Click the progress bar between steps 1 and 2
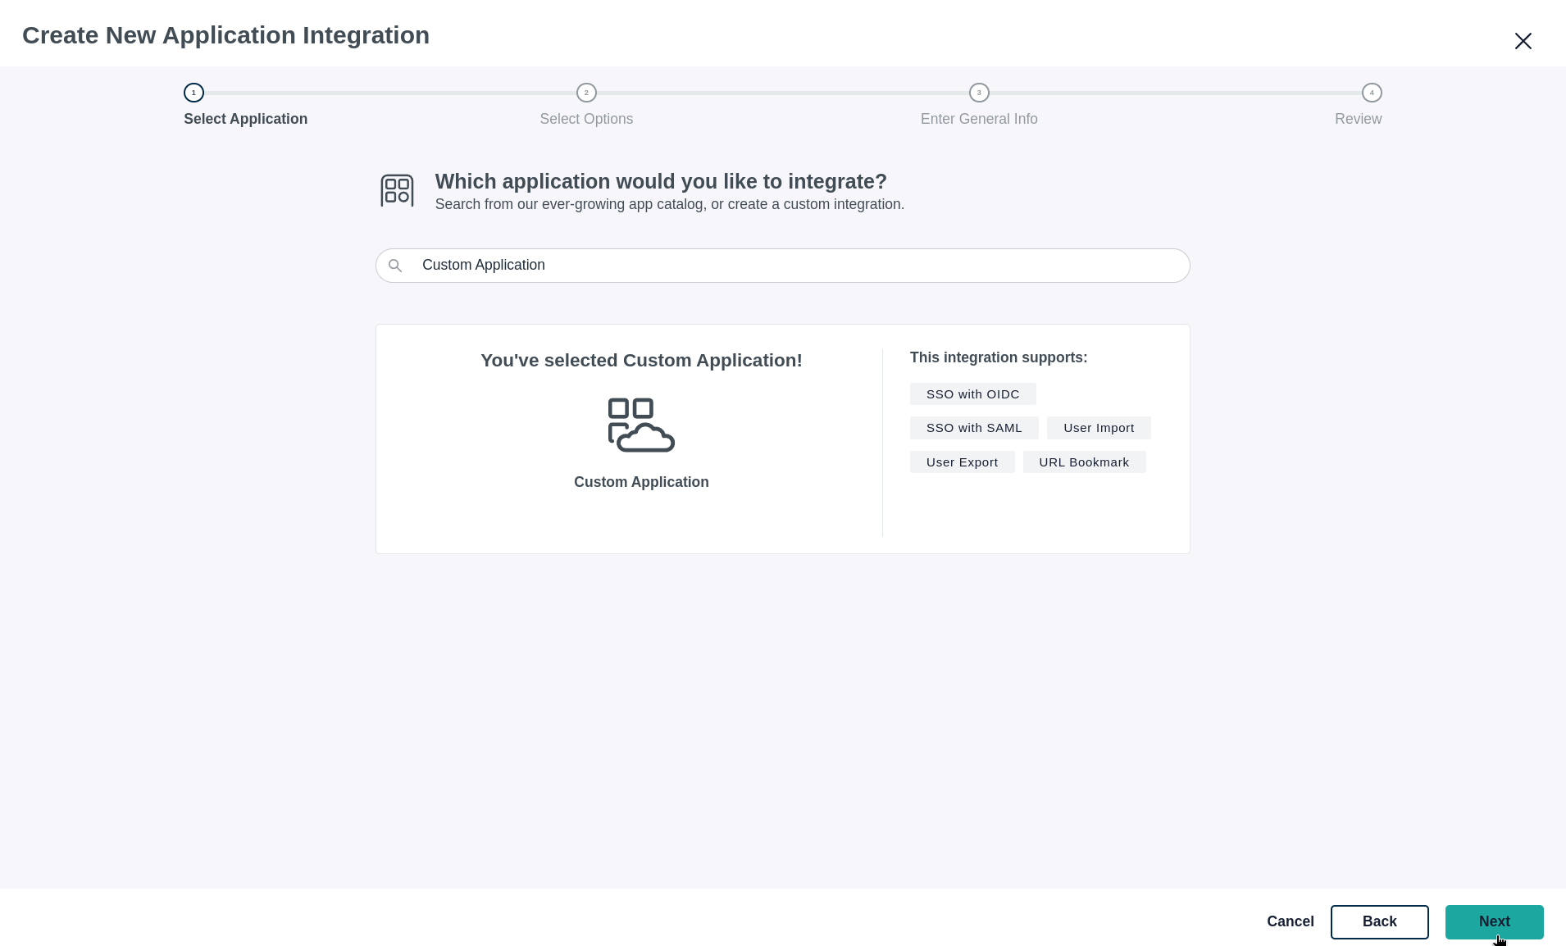The height and width of the screenshot is (946, 1566). [389, 93]
